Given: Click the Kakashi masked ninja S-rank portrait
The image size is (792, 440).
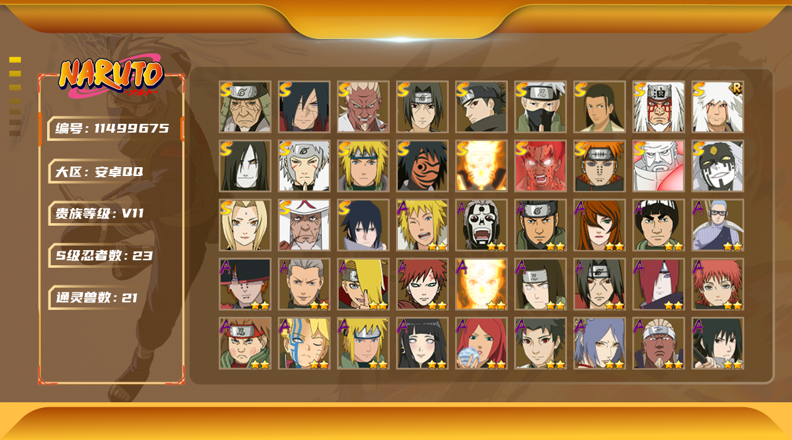Looking at the screenshot, I should tap(541, 107).
